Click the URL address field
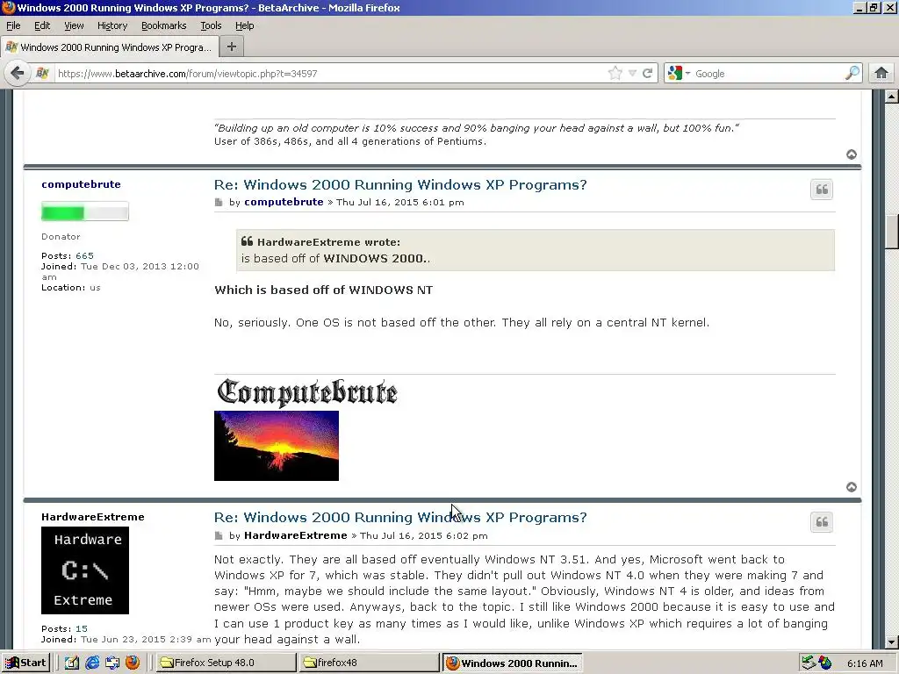 coord(330,74)
